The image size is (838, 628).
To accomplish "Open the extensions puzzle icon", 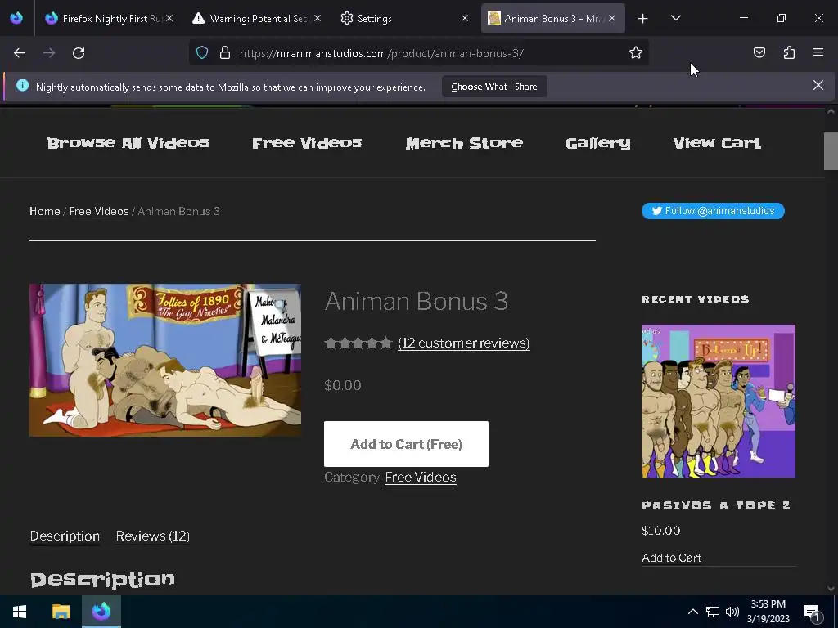I will pyautogui.click(x=789, y=53).
